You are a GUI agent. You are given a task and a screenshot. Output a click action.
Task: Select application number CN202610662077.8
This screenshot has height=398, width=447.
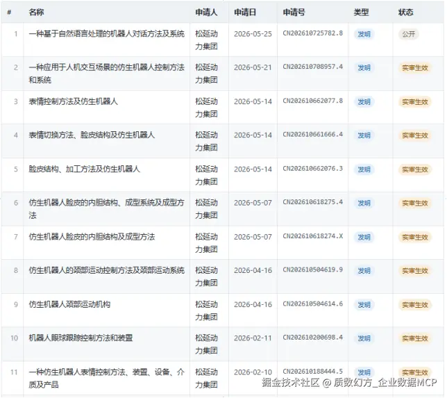(313, 101)
